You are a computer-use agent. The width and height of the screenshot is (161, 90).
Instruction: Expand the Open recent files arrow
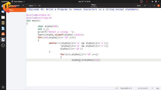pyautogui.click(x=35, y=5)
